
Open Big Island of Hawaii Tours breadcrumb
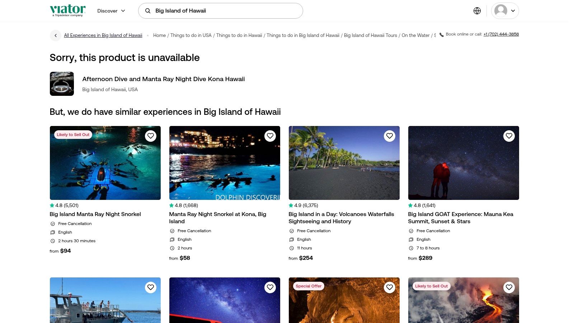point(370,36)
